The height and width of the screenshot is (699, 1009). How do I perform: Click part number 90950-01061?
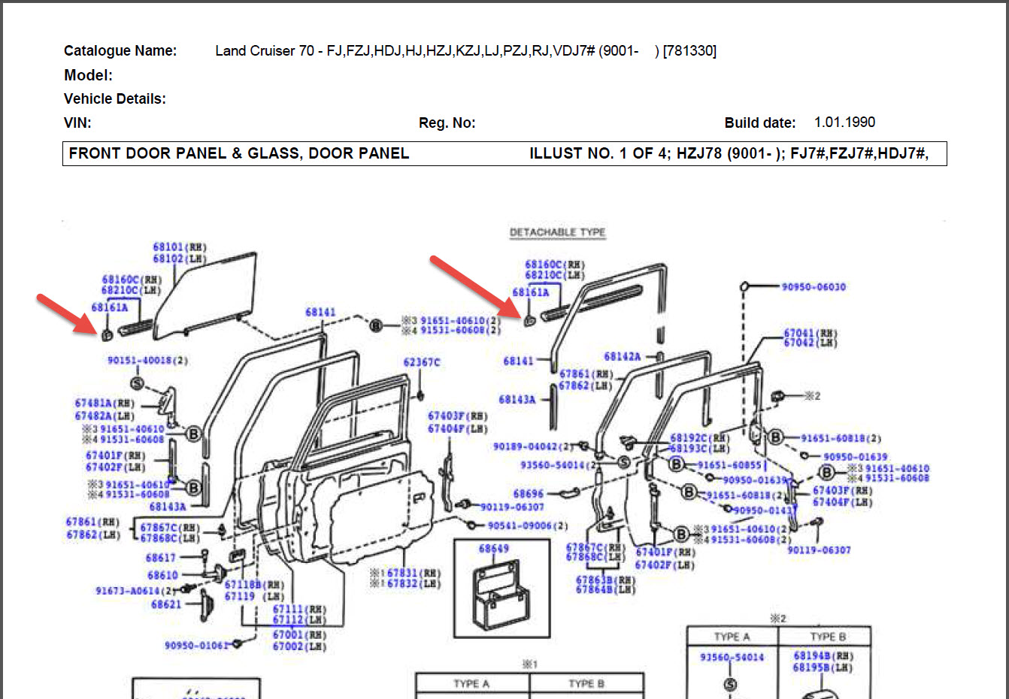coord(195,646)
